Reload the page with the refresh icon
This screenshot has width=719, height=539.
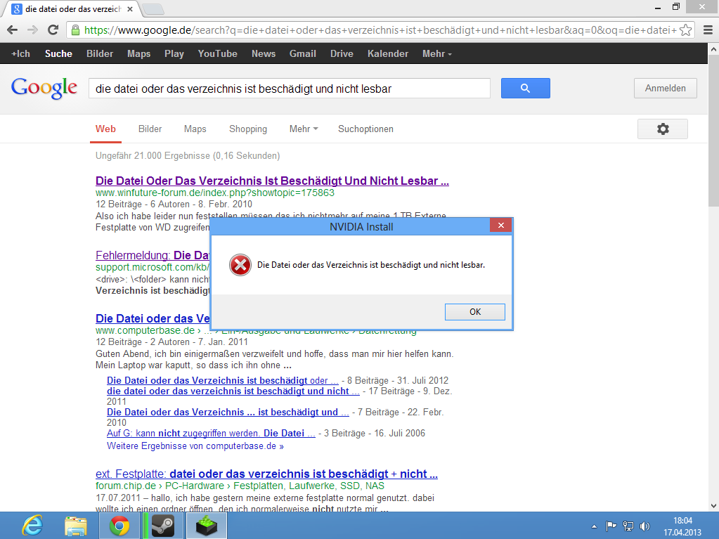[x=53, y=30]
